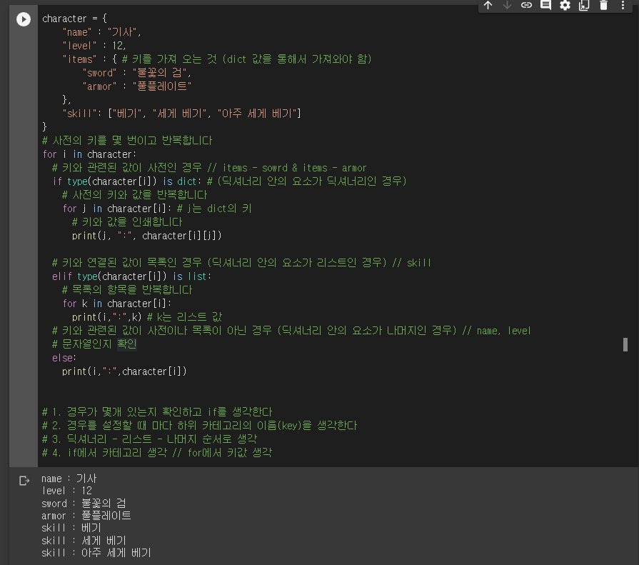This screenshot has width=639, height=565.
Task: Click the output line 'sword : 불꽃의 검'
Action: [84, 504]
